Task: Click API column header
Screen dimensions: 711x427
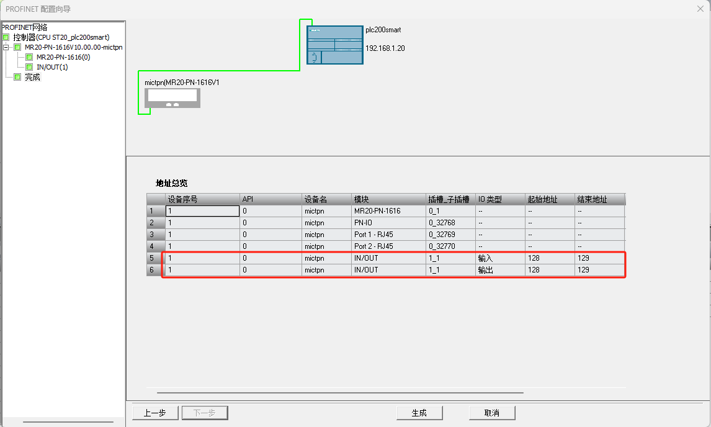Action: (271, 199)
